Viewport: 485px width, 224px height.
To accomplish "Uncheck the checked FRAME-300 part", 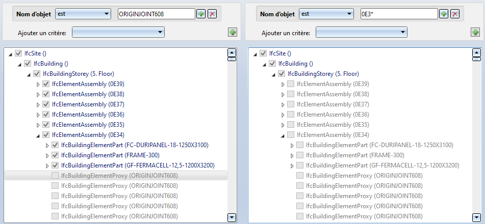I will (x=55, y=155).
